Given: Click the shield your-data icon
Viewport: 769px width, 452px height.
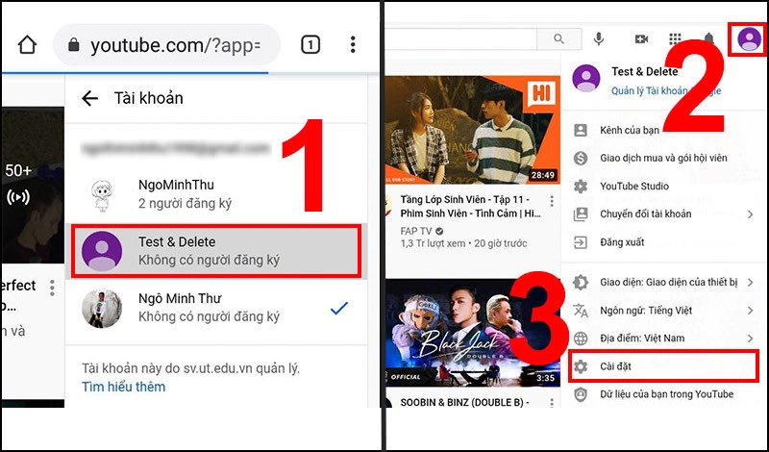Looking at the screenshot, I should click(x=581, y=394).
